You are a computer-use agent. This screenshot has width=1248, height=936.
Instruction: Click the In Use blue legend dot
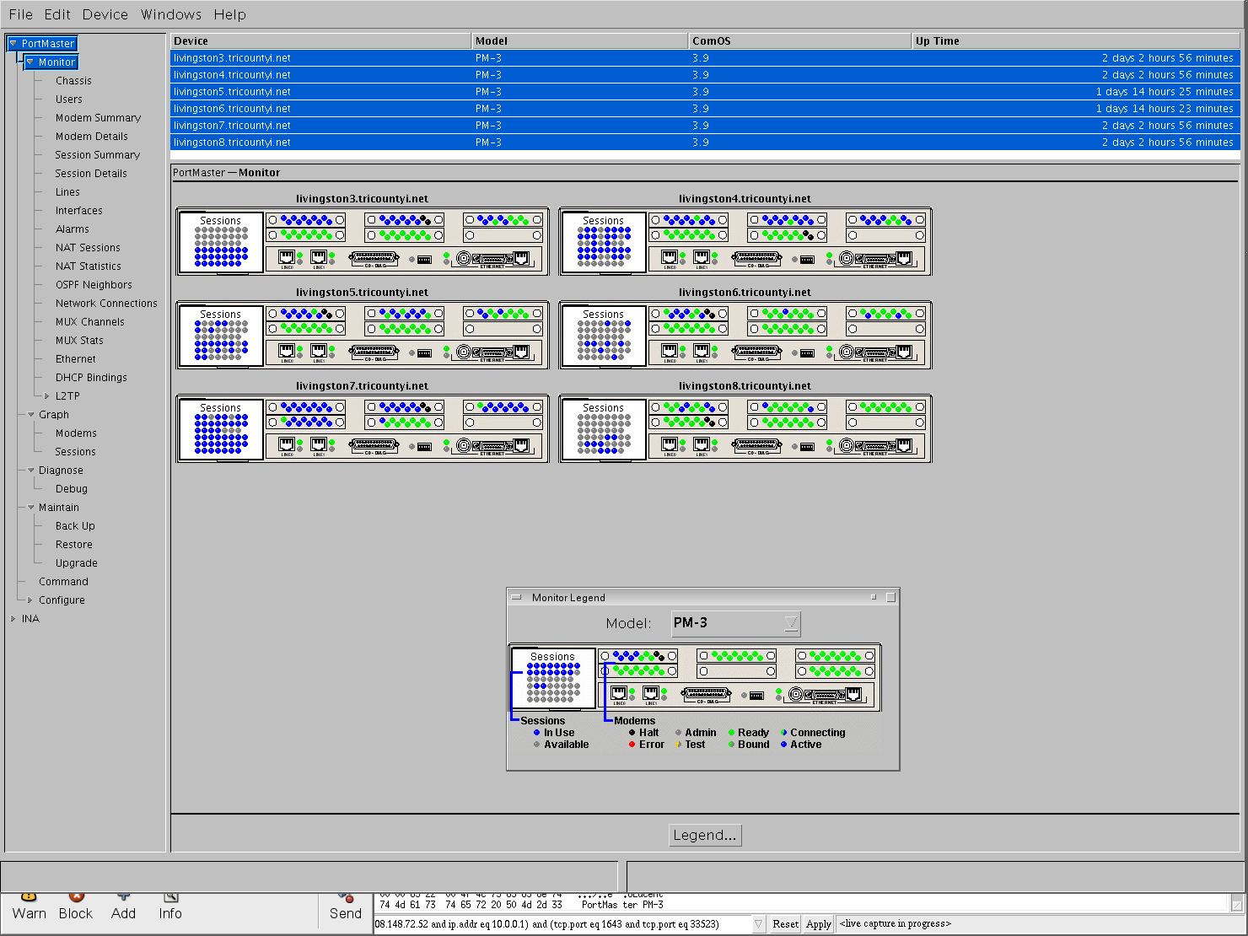pos(537,733)
